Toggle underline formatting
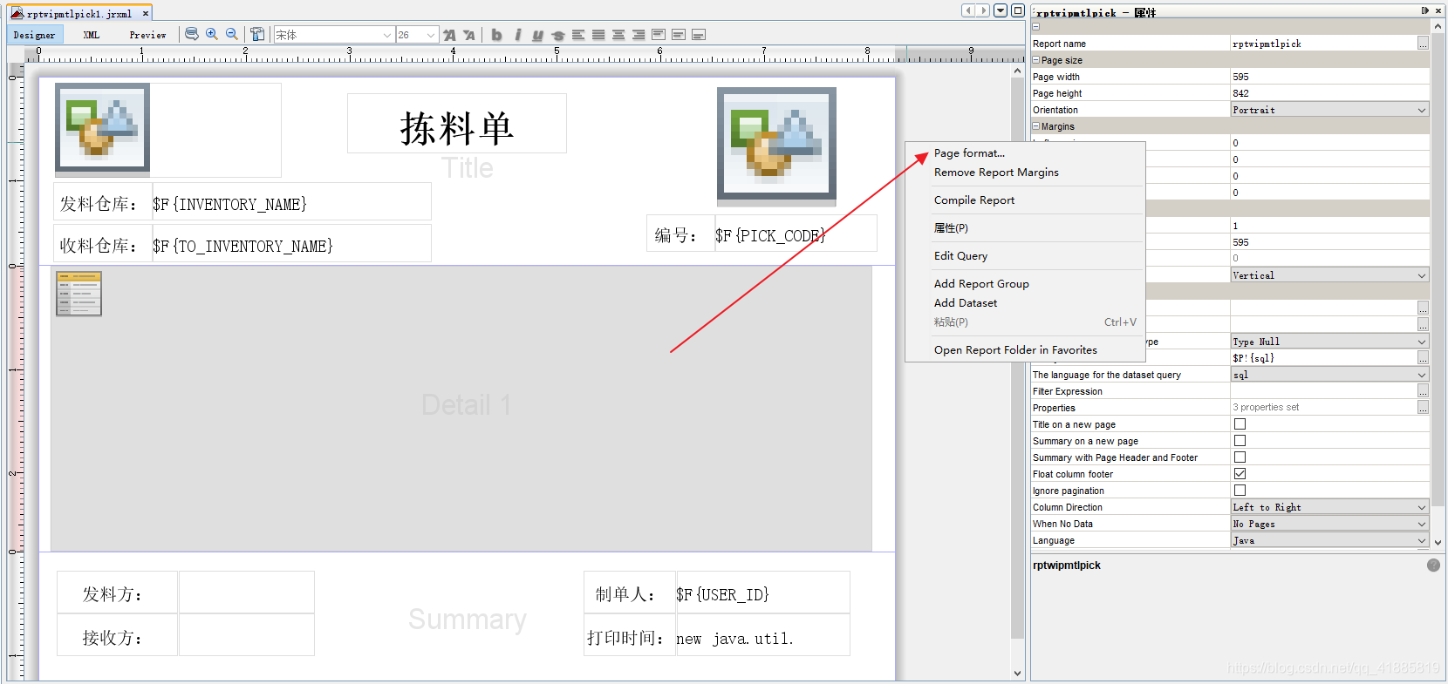The image size is (1448, 684). click(537, 35)
